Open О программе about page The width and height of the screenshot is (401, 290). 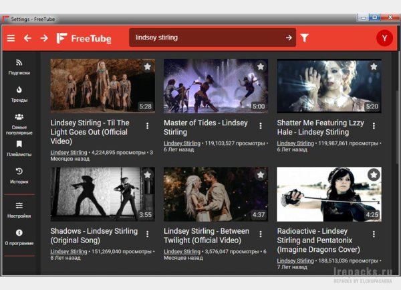pos(19,237)
